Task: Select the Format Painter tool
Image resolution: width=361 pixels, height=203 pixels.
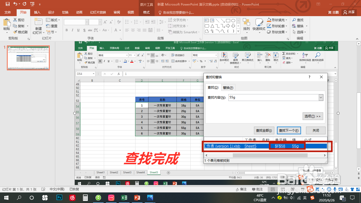Action: (20, 32)
